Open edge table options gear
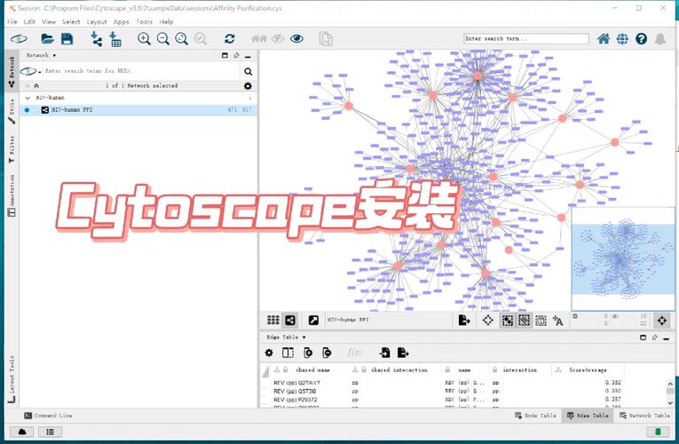Image resolution: width=679 pixels, height=444 pixels. 269,353
